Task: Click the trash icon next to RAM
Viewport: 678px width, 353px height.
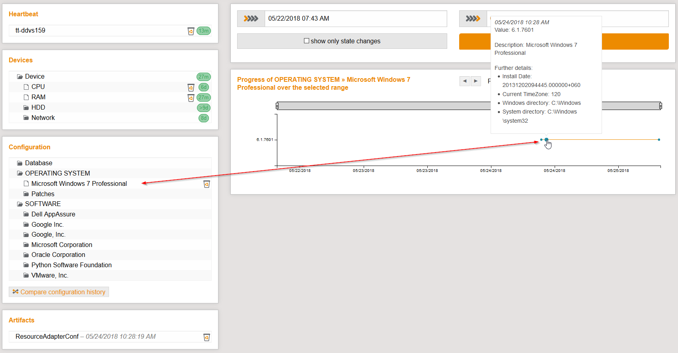Action: [191, 98]
